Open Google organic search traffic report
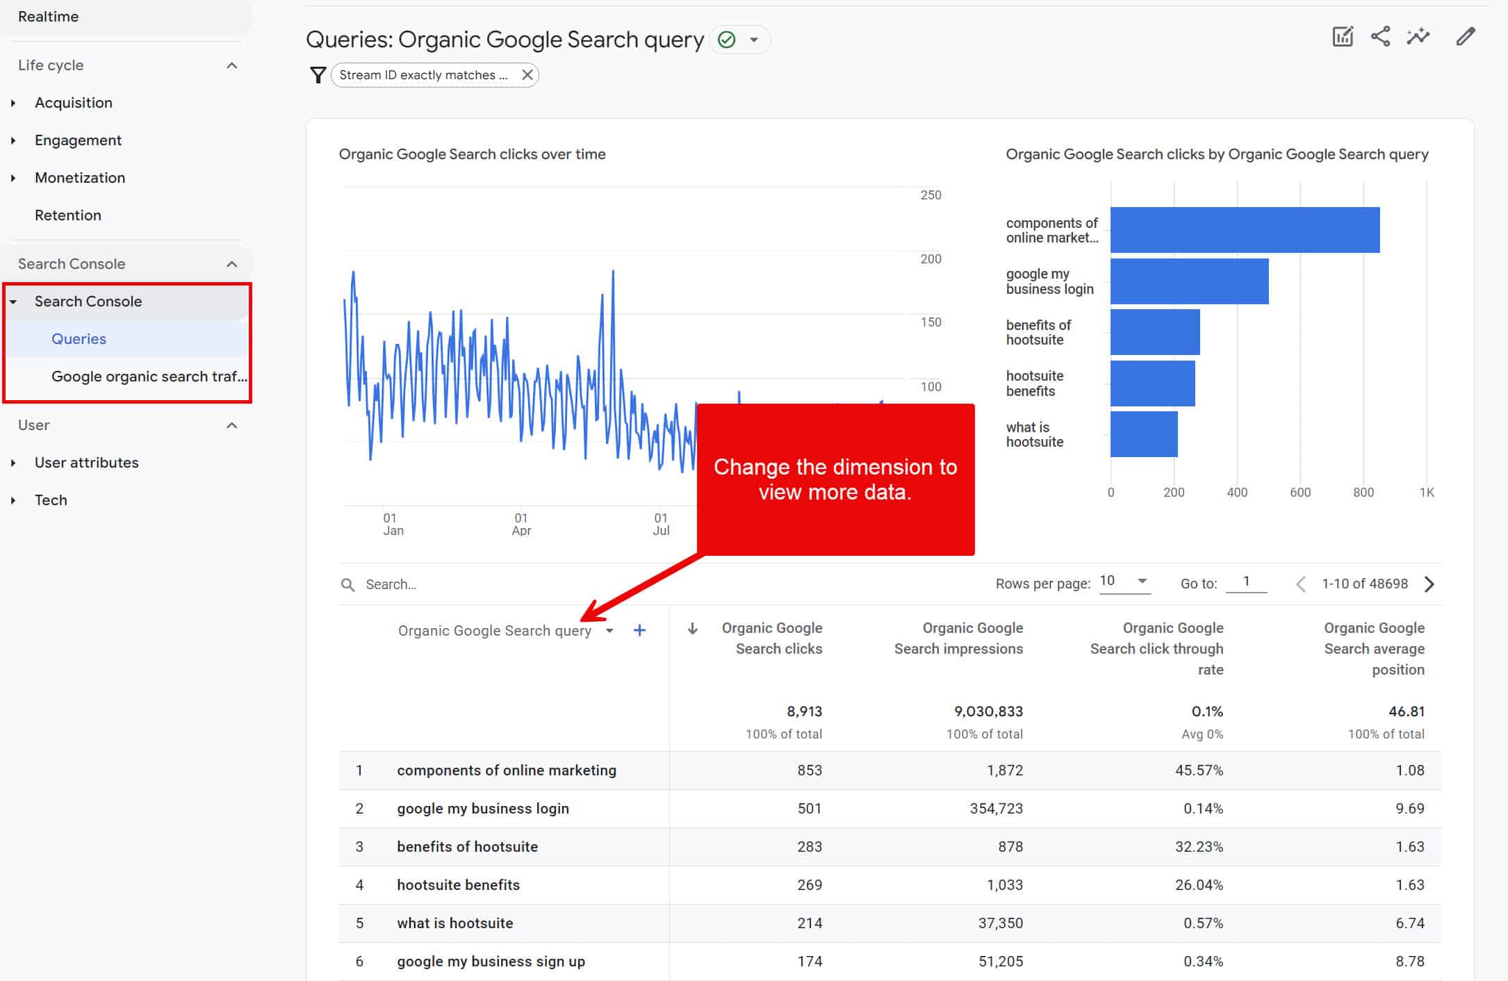 [149, 377]
